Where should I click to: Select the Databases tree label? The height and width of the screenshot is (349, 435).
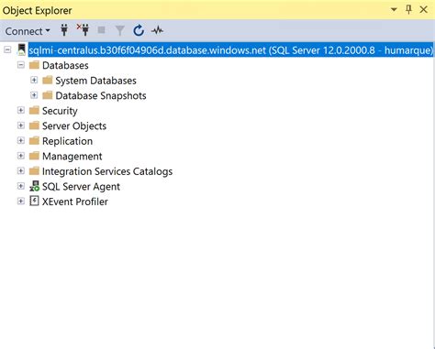click(65, 65)
